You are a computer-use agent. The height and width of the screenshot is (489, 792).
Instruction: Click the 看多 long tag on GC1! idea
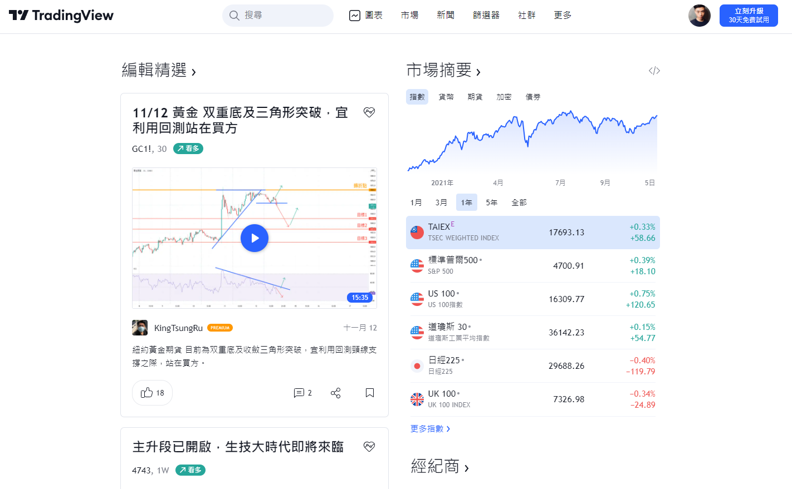point(188,149)
